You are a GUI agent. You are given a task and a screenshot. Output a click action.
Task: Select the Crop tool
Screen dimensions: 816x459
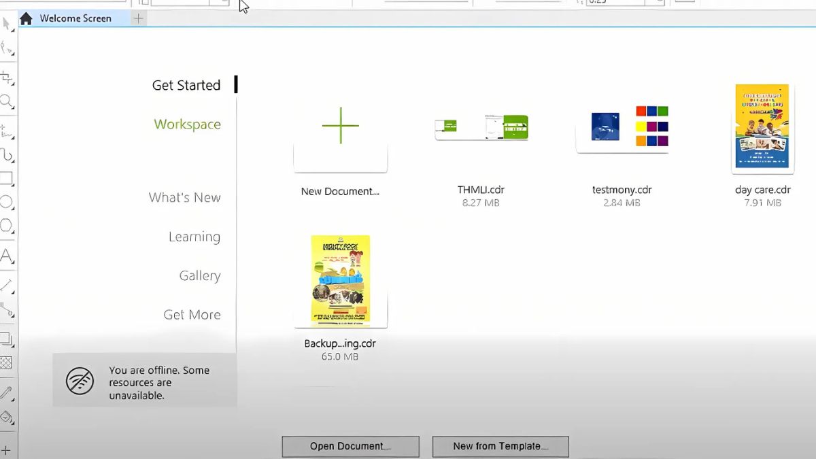click(7, 78)
